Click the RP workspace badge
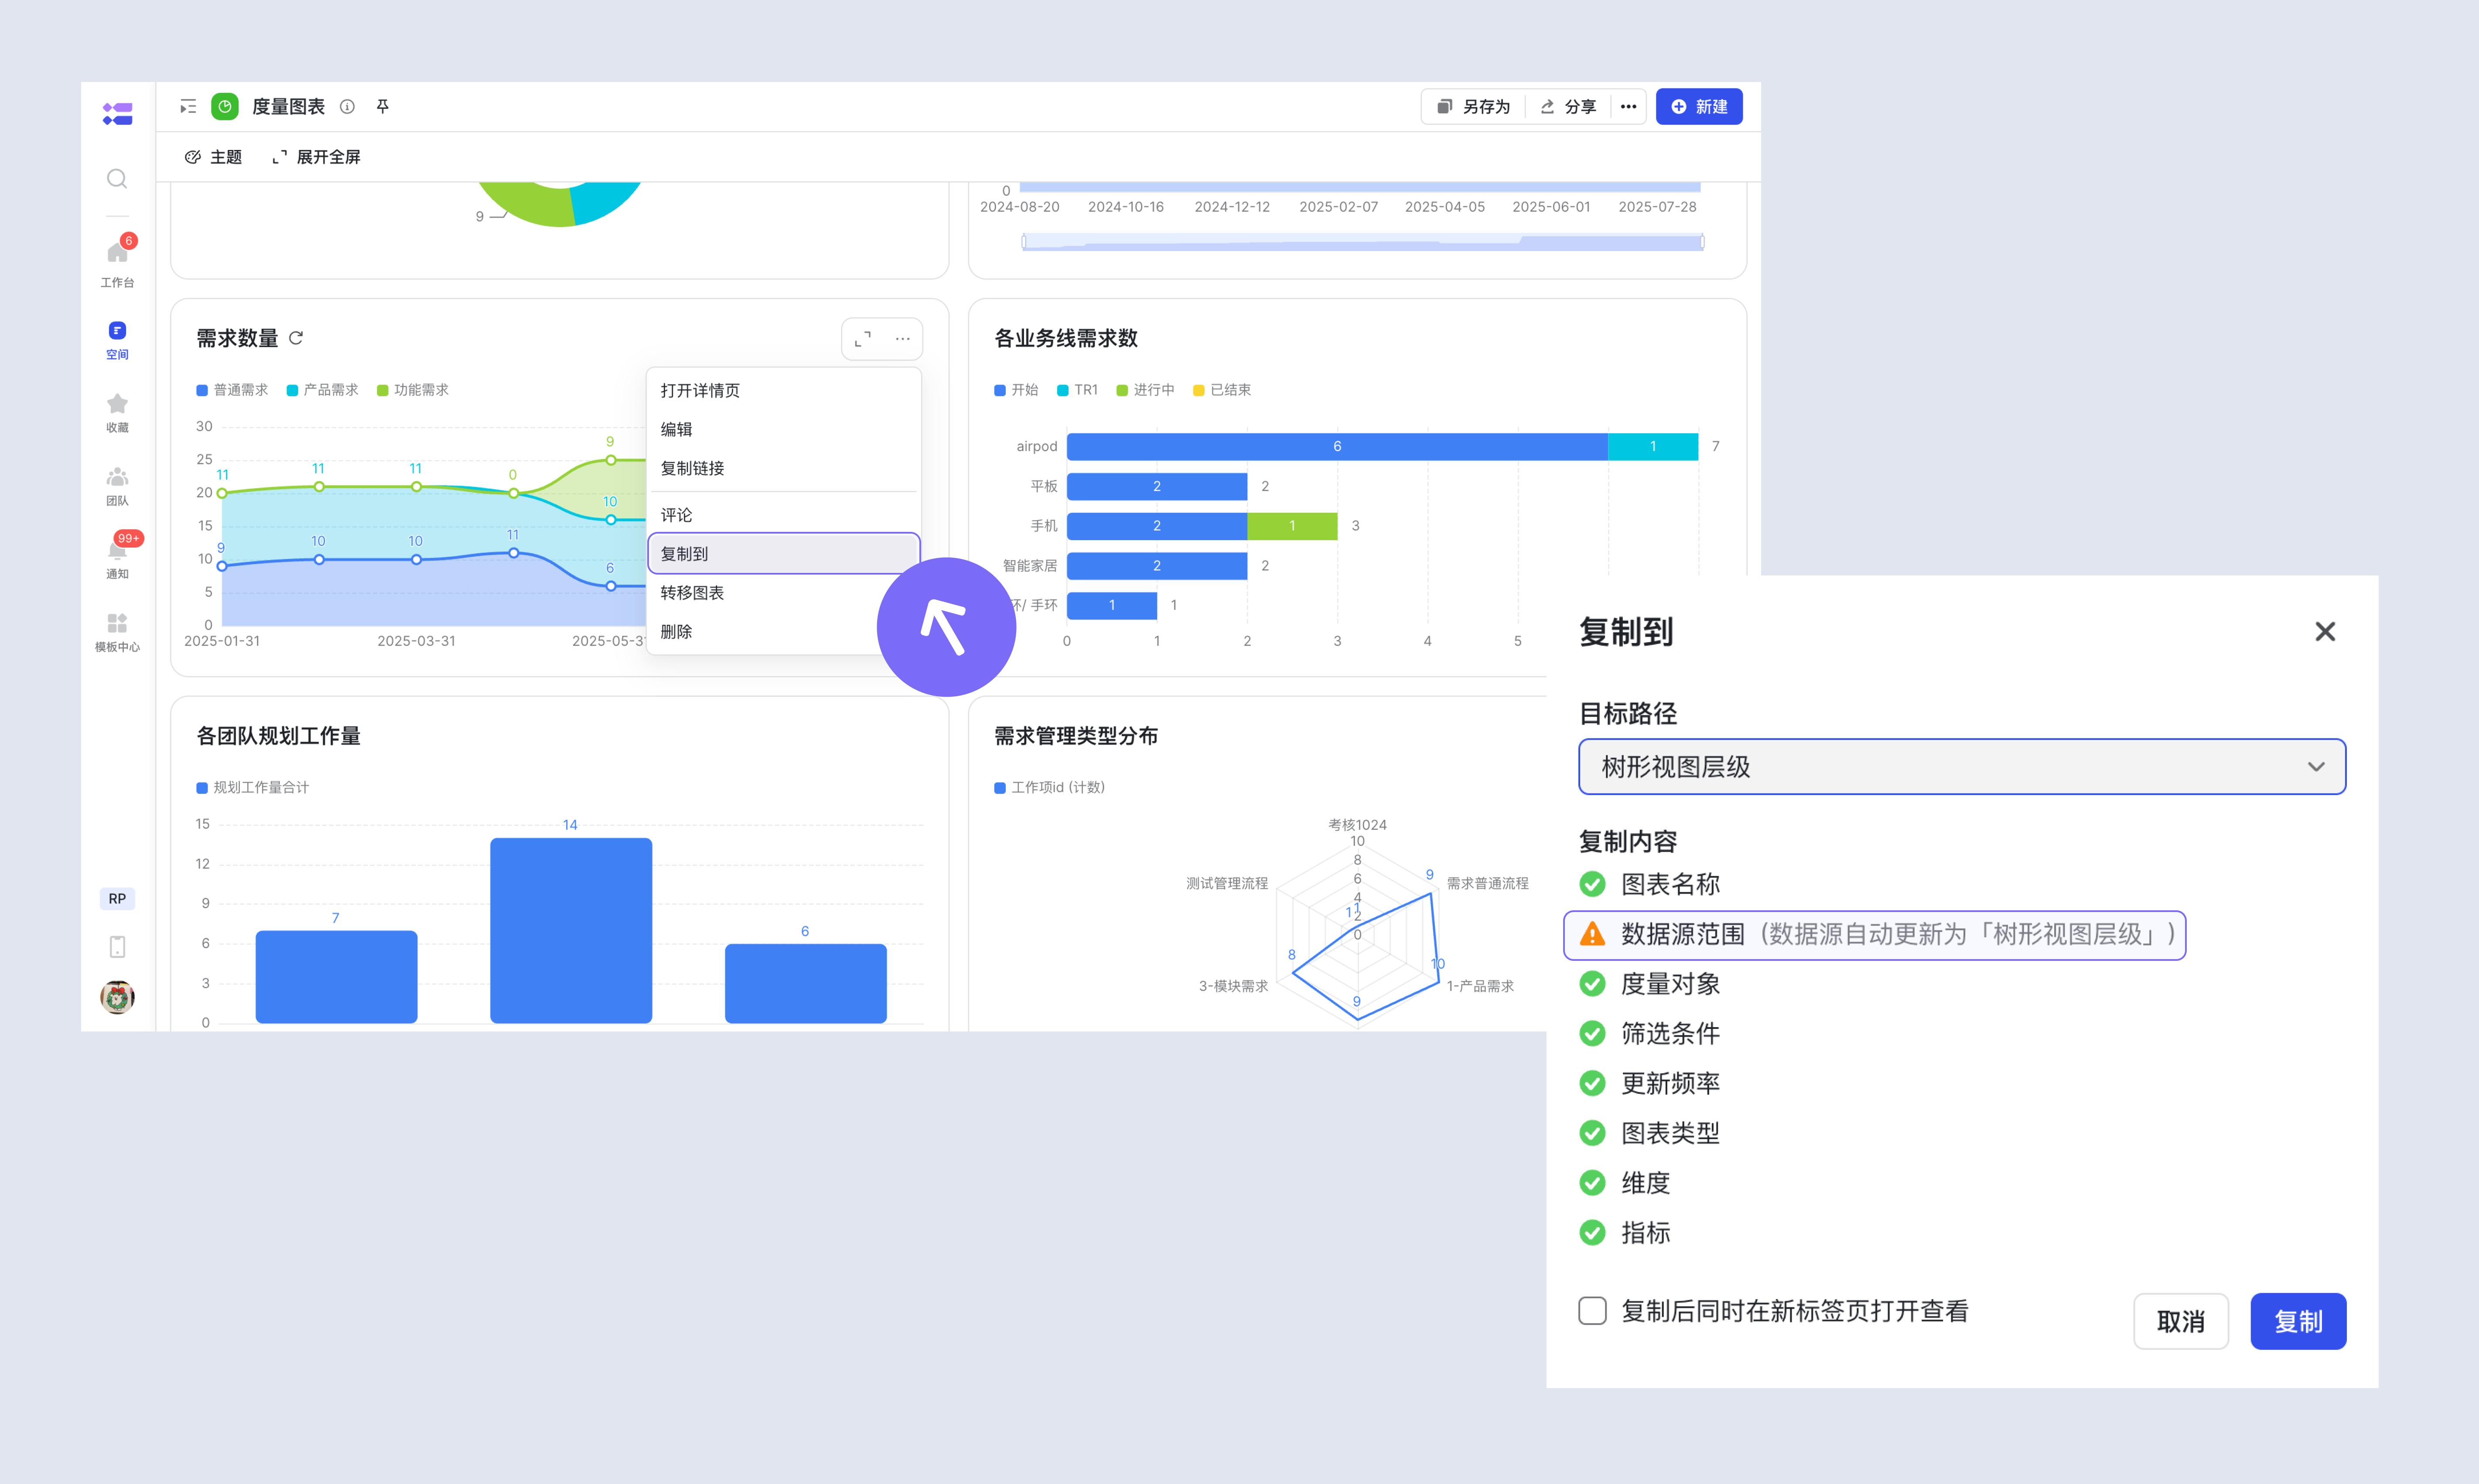The height and width of the screenshot is (1484, 2479). pyautogui.click(x=117, y=898)
